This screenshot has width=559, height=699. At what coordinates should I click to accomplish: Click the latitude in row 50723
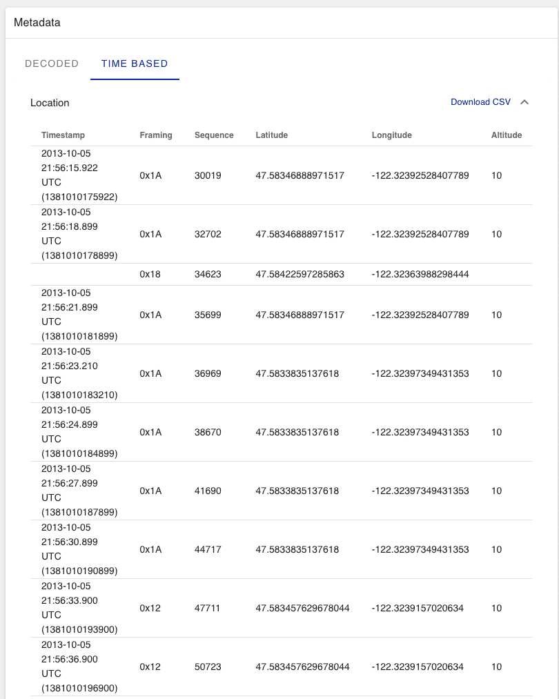pyautogui.click(x=303, y=667)
